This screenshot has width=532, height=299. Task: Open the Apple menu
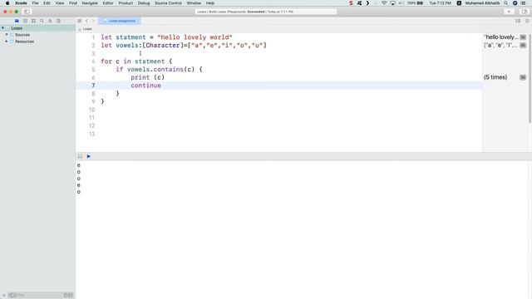(7, 3)
